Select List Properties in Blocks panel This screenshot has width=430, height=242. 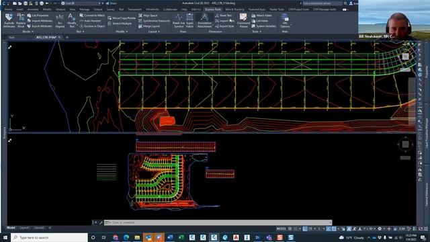coord(38,15)
